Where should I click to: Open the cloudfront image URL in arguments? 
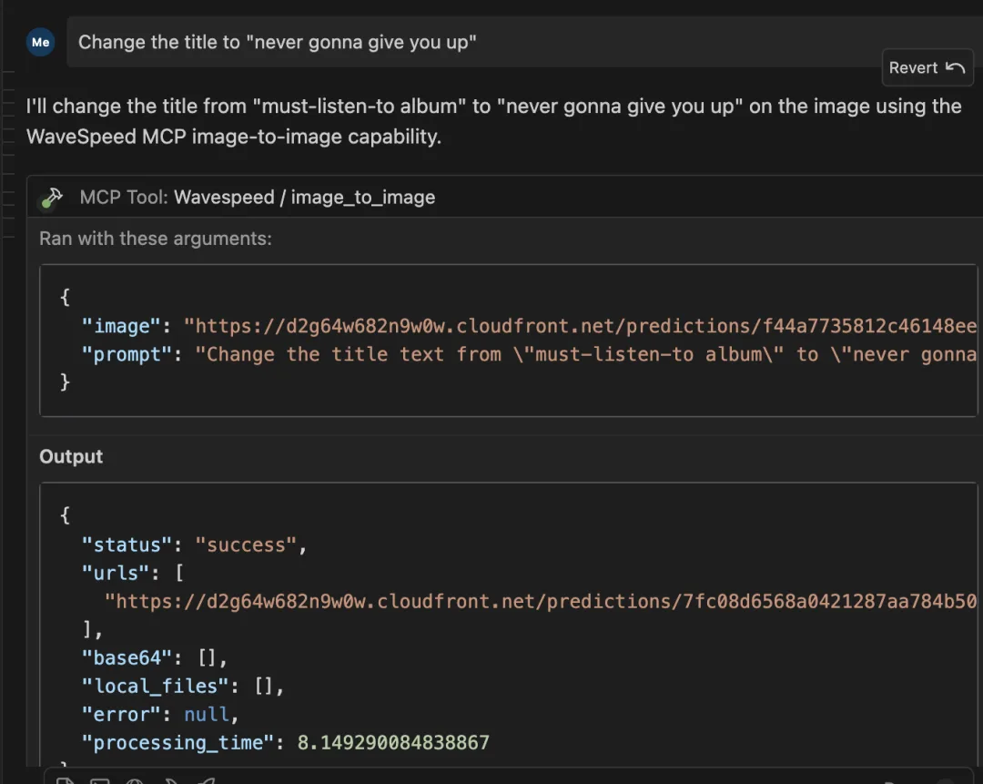point(580,326)
